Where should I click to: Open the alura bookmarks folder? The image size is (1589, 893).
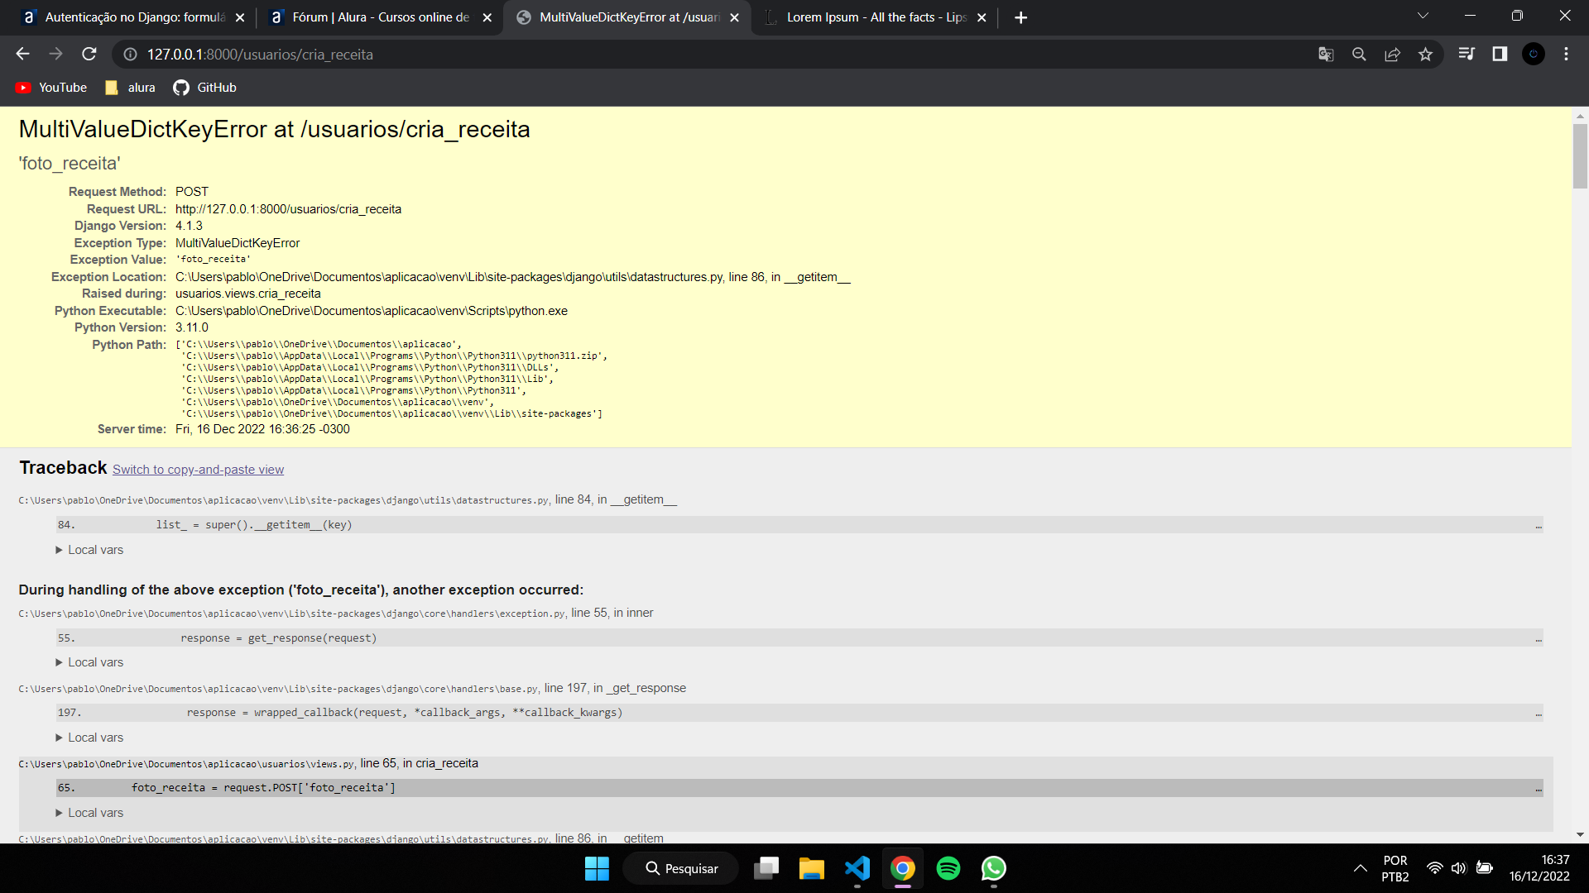(131, 88)
